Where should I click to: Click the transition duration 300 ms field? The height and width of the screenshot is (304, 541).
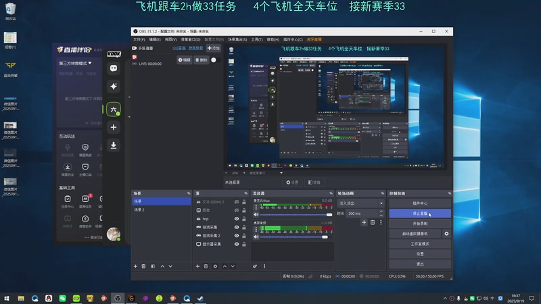pyautogui.click(x=361, y=213)
